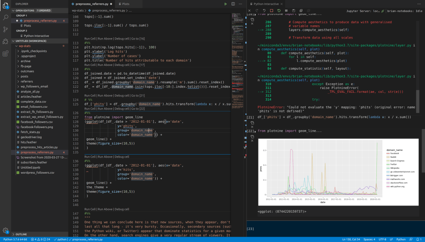Expand the referrers folder
Image resolution: width=425 pixels, height=242 pixels.
coord(39,81)
